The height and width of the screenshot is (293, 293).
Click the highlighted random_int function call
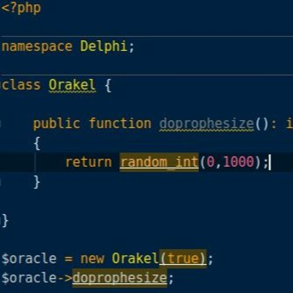point(159,162)
